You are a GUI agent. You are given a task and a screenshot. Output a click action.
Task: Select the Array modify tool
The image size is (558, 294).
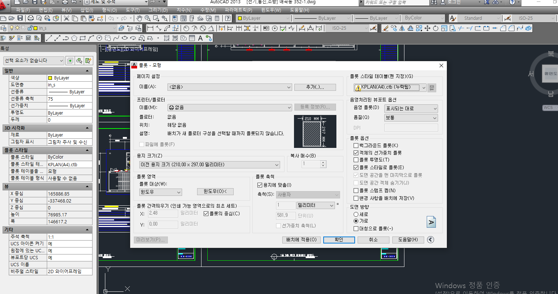pyautogui.click(x=419, y=28)
